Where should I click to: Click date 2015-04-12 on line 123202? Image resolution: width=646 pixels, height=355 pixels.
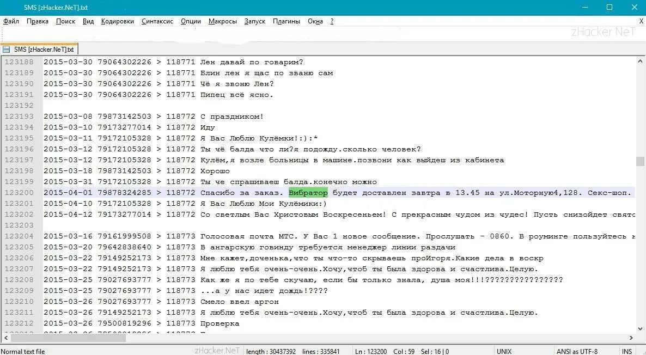point(68,215)
